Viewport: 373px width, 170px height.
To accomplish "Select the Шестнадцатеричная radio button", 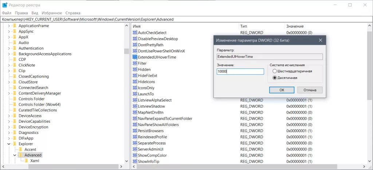I will click(275, 71).
